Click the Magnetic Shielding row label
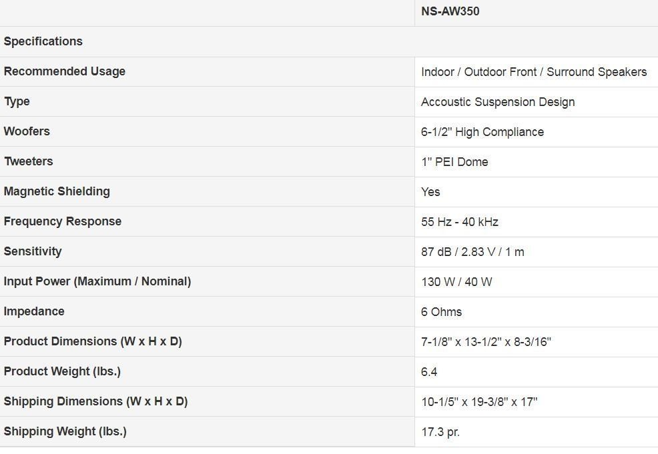 tap(57, 191)
